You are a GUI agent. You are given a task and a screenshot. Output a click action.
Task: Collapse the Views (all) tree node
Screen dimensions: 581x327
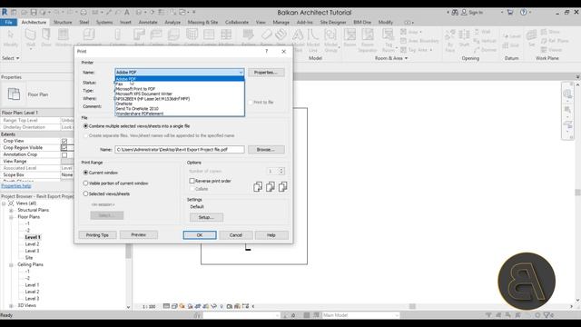pyautogui.click(x=4, y=203)
